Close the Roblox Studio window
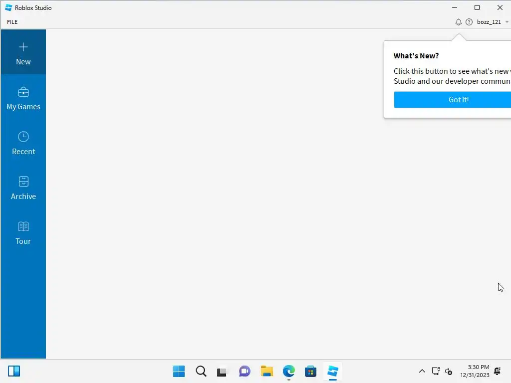This screenshot has width=511, height=383. pos(500,7)
